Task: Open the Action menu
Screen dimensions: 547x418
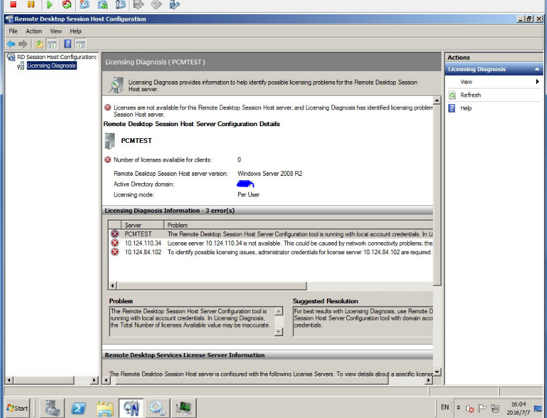Action: (34, 31)
